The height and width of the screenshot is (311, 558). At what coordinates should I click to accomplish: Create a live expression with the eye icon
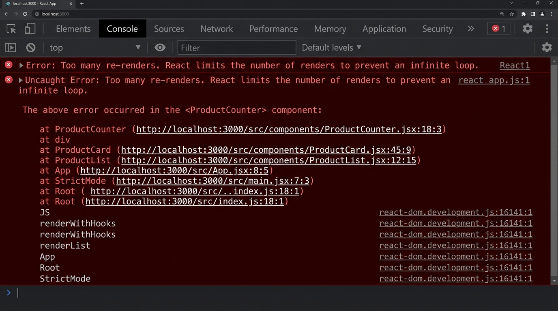click(x=160, y=48)
